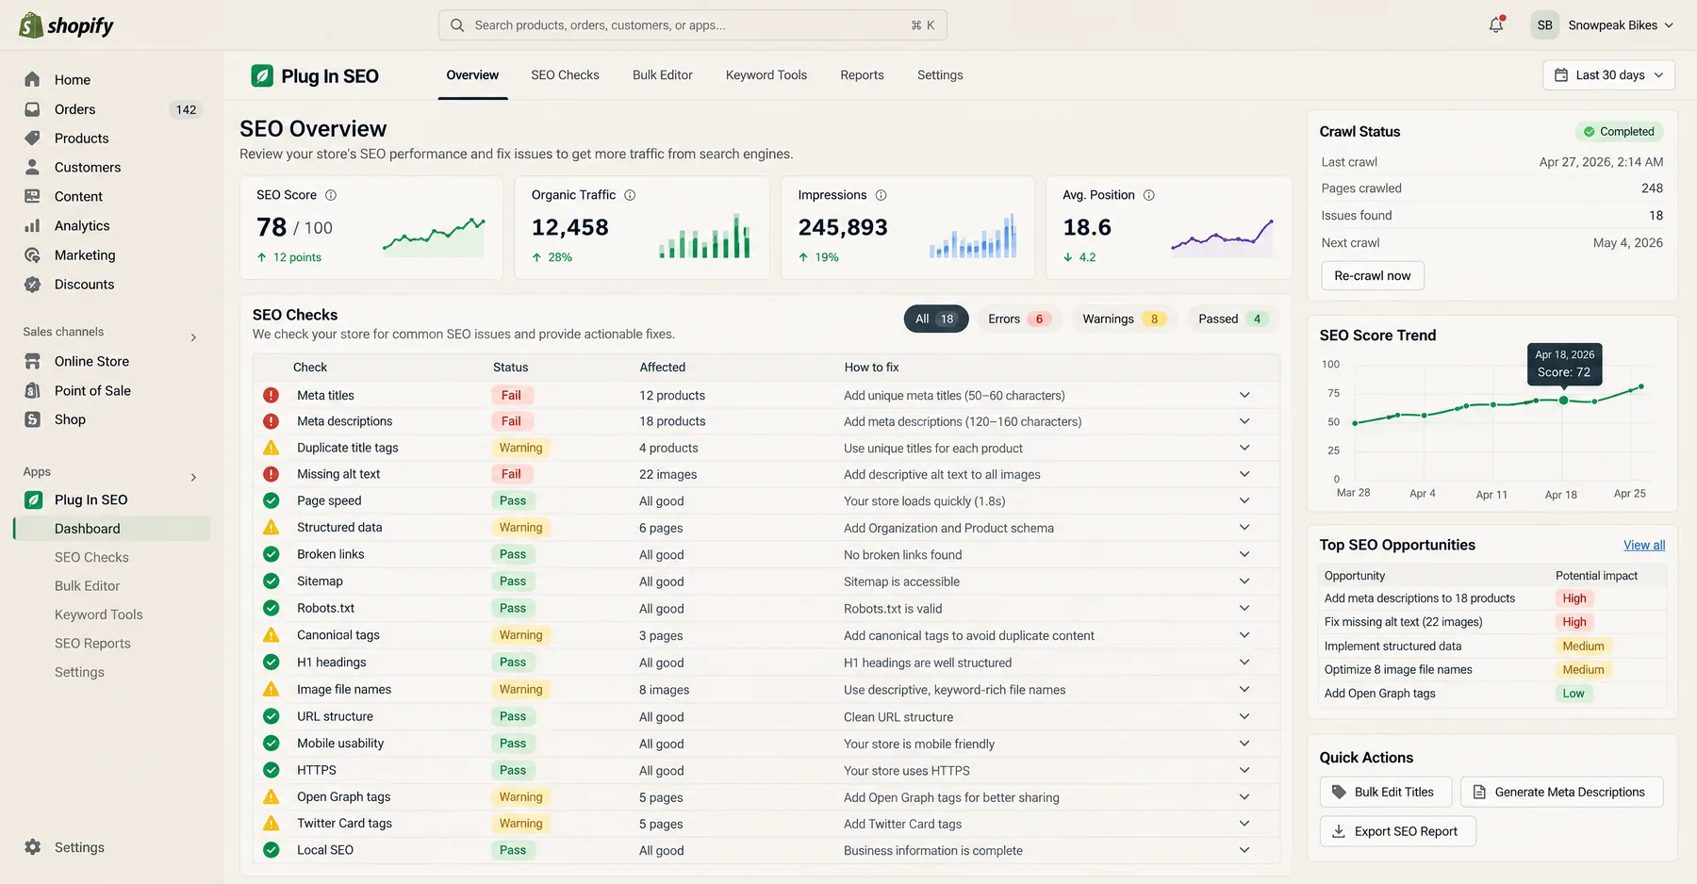Open the Bulk Editor tab
Viewport: 1697px width, 884px height.
[x=663, y=75]
